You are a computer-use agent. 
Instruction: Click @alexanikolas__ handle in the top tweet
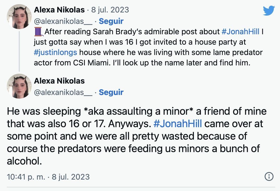pos(63,21)
